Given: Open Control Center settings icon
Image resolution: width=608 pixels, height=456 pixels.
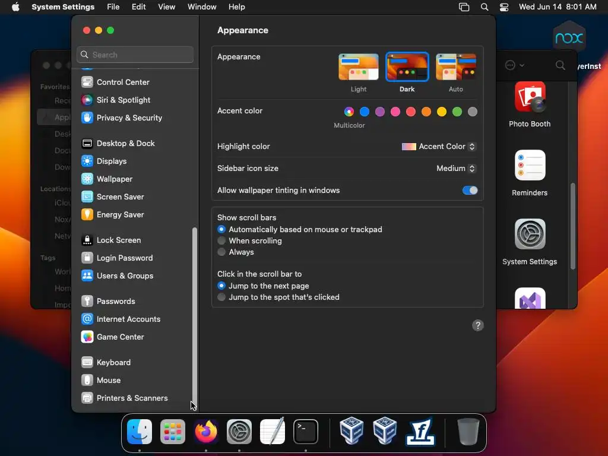Looking at the screenshot, I should [87, 82].
